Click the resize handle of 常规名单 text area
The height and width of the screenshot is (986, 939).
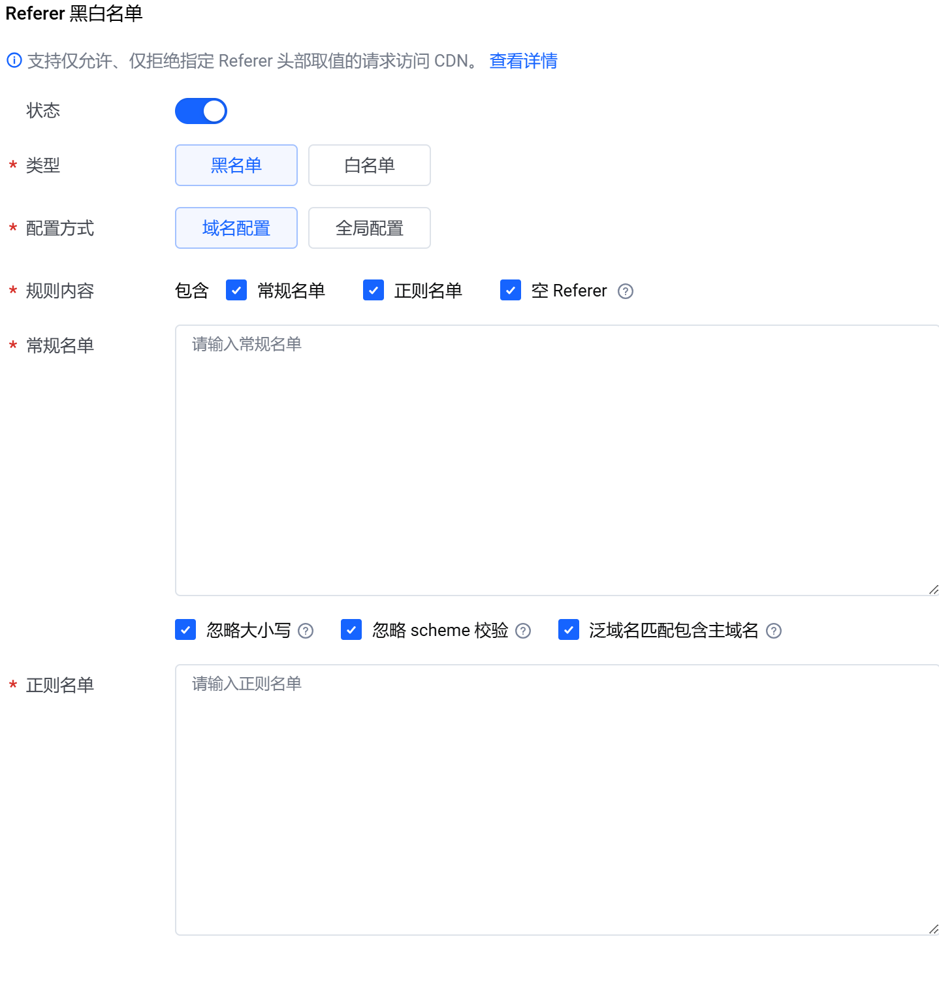933,590
